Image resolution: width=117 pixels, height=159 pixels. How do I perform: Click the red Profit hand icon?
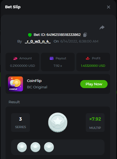(88, 58)
